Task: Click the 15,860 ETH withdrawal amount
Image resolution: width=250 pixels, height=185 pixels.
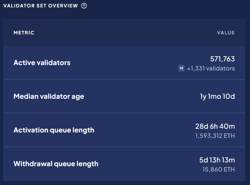Action: coord(219,169)
